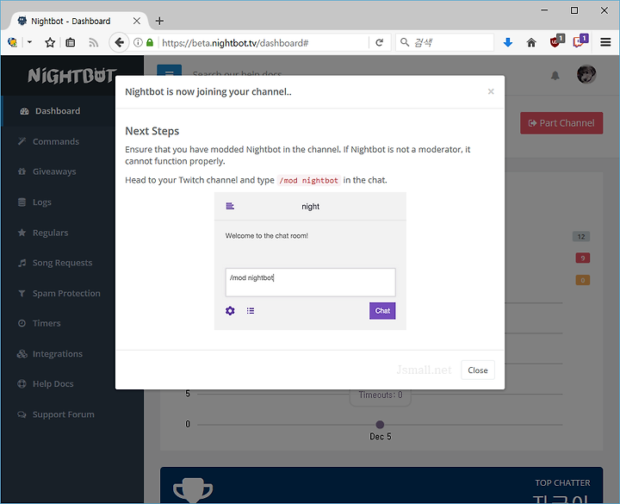Click the orange badge showing 0

click(582, 280)
